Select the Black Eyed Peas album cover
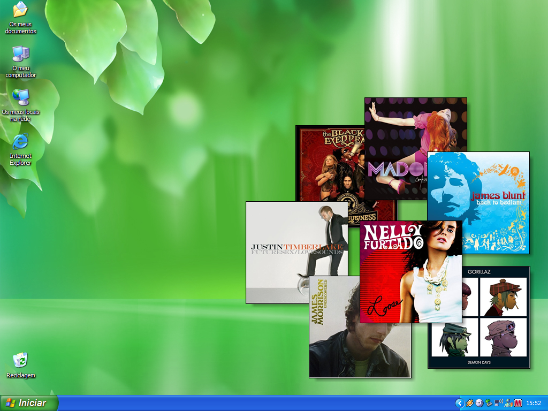The height and width of the screenshot is (411, 548). (330, 164)
